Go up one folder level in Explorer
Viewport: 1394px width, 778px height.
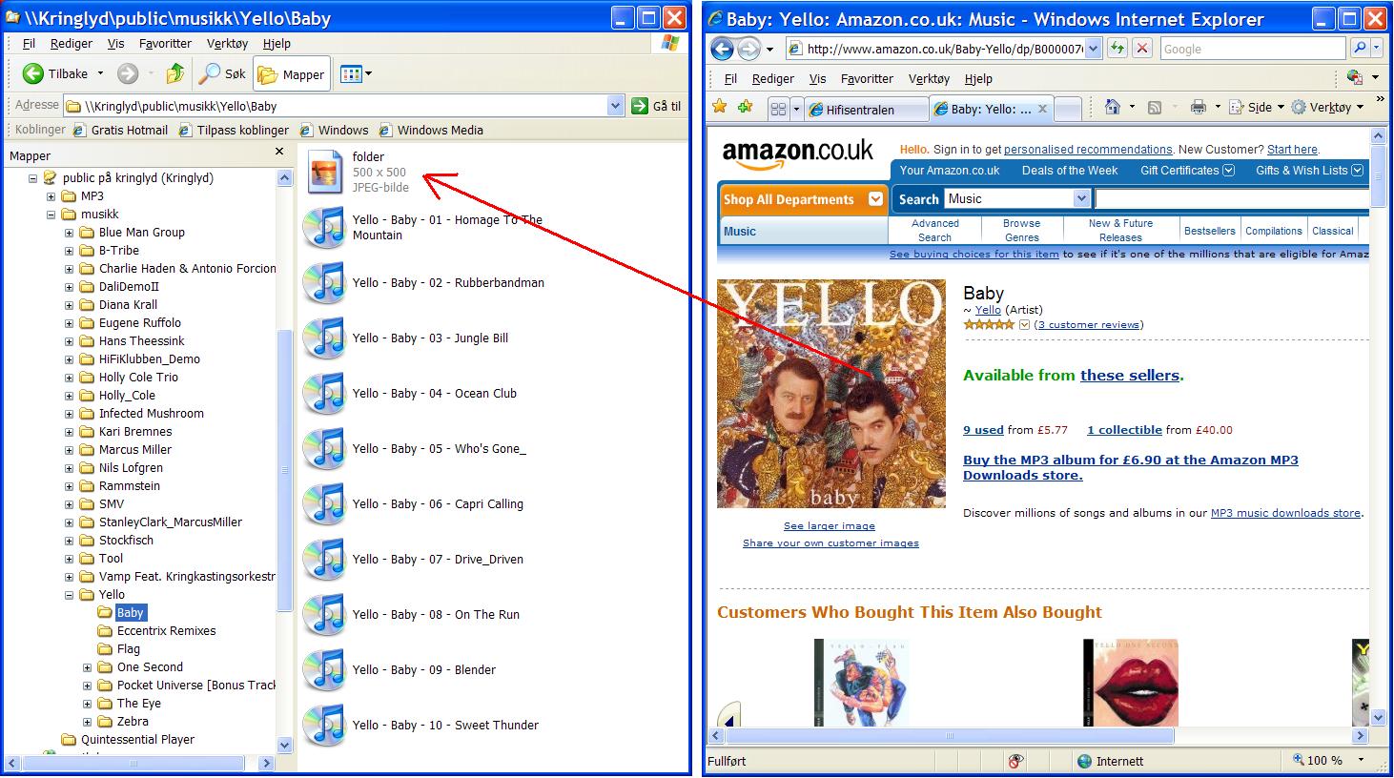tap(174, 73)
